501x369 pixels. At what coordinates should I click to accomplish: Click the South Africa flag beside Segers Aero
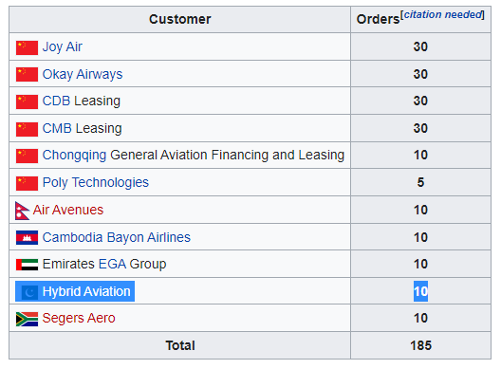pos(27,319)
